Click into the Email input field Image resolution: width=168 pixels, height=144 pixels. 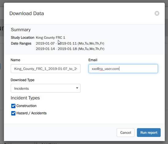123,68
